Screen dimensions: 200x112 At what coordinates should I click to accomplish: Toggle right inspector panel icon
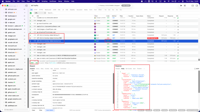tap(197, 5)
